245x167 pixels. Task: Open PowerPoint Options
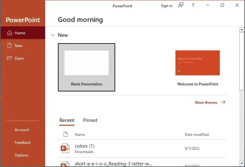[x=21, y=155]
